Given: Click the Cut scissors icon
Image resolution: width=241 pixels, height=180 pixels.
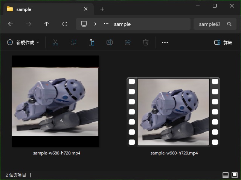Looking at the screenshot, I should click(55, 42).
